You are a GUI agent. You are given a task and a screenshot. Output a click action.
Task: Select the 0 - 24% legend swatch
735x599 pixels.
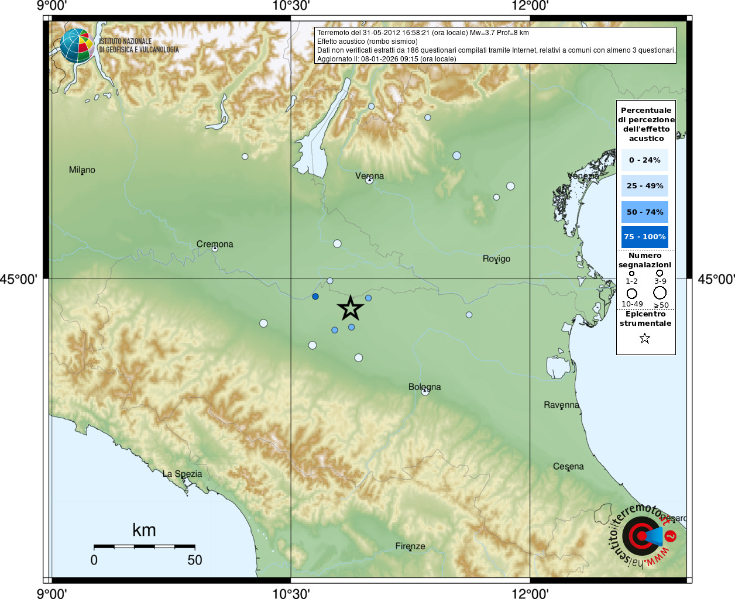pos(644,160)
